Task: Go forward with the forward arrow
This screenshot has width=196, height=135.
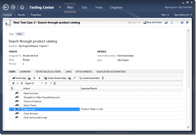Action: click(x=13, y=7)
